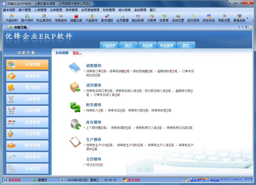Open 会员管理 toolbar icon
This screenshot has height=185, width=256.
pos(122,18)
